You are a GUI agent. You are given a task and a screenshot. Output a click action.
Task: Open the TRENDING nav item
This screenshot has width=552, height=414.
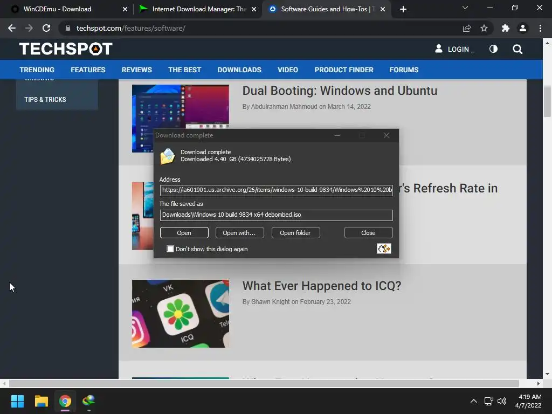[37, 70]
